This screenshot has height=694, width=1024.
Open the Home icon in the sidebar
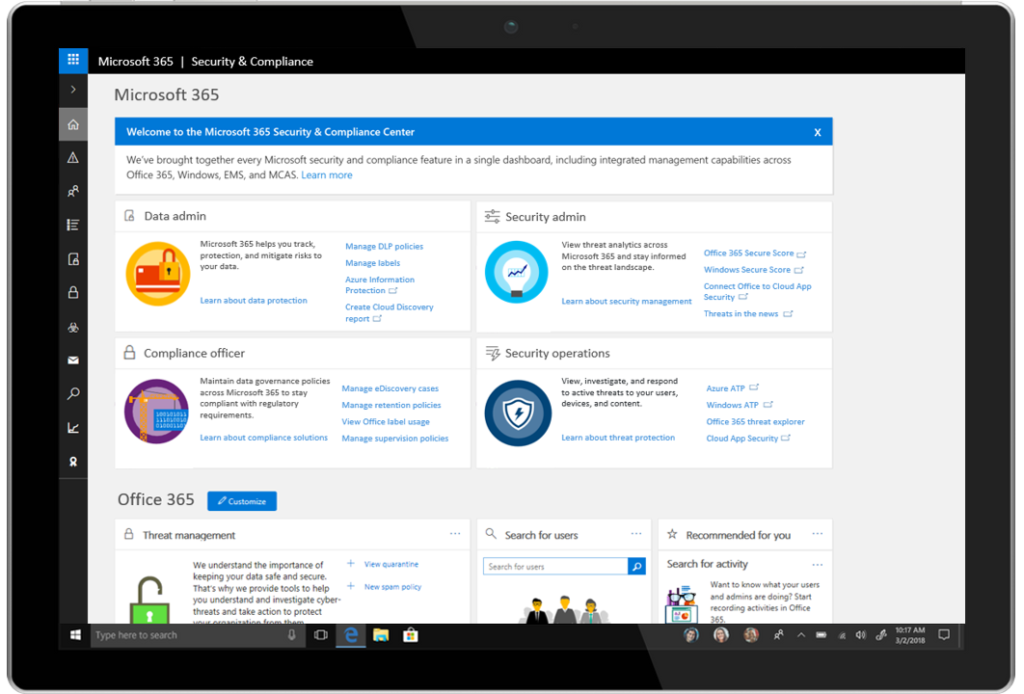73,123
